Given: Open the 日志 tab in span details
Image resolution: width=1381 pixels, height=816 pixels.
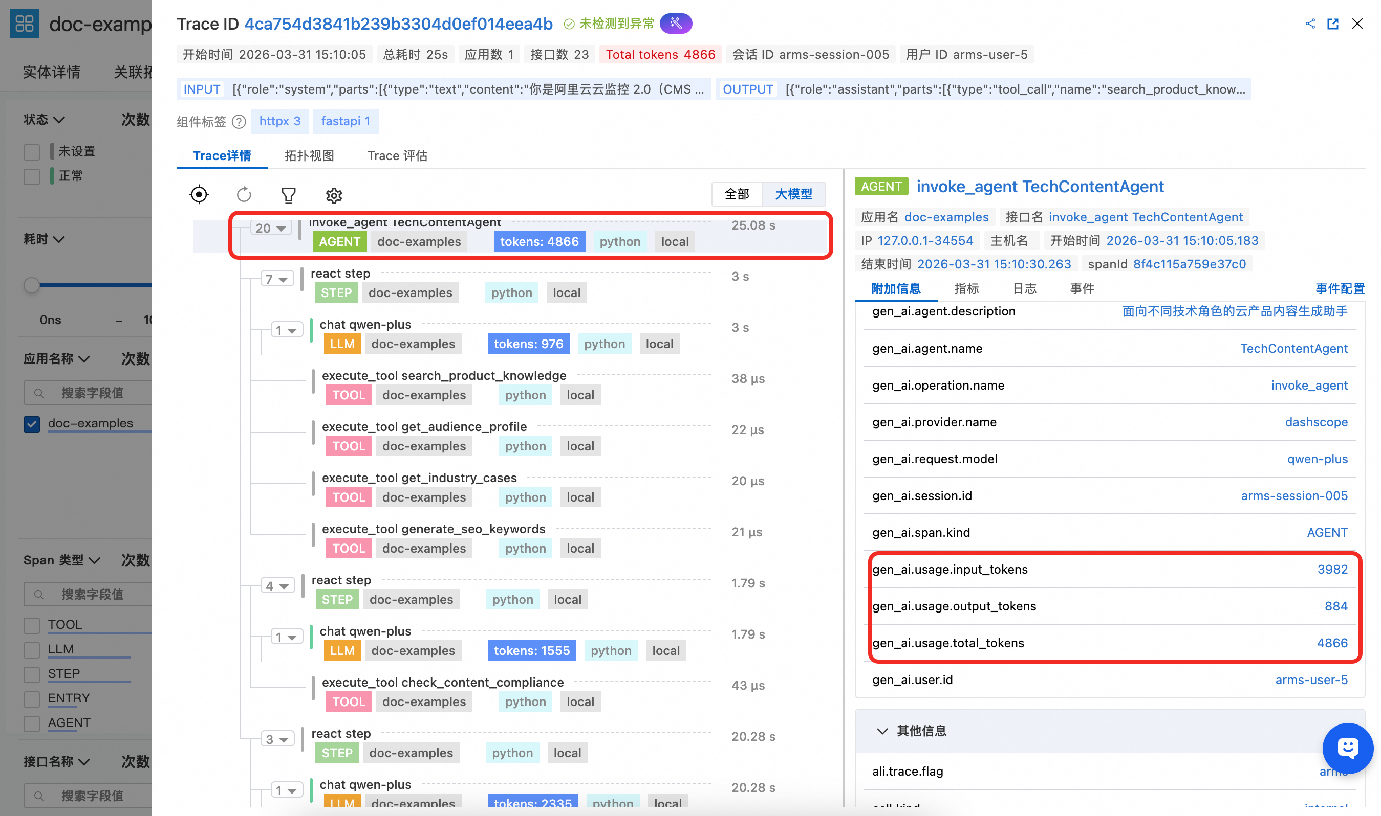Looking at the screenshot, I should click(1024, 289).
